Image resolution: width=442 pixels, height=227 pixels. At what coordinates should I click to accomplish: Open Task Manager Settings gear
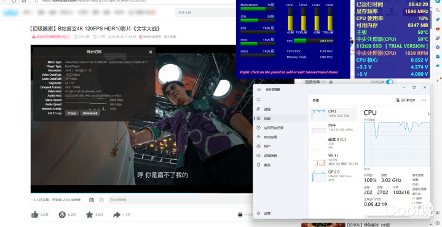(258, 213)
